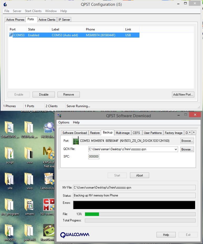Expand the QCN File path dropdown
This screenshot has width=203, height=244.
coord(176,149)
